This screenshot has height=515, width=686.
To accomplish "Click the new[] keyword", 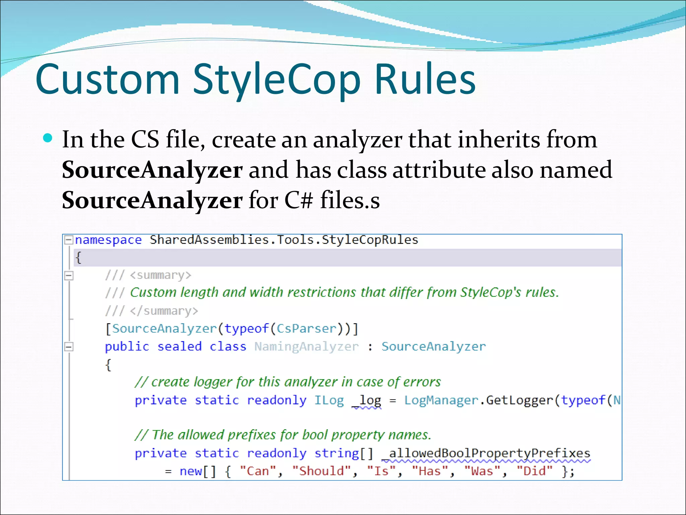I will pos(198,471).
